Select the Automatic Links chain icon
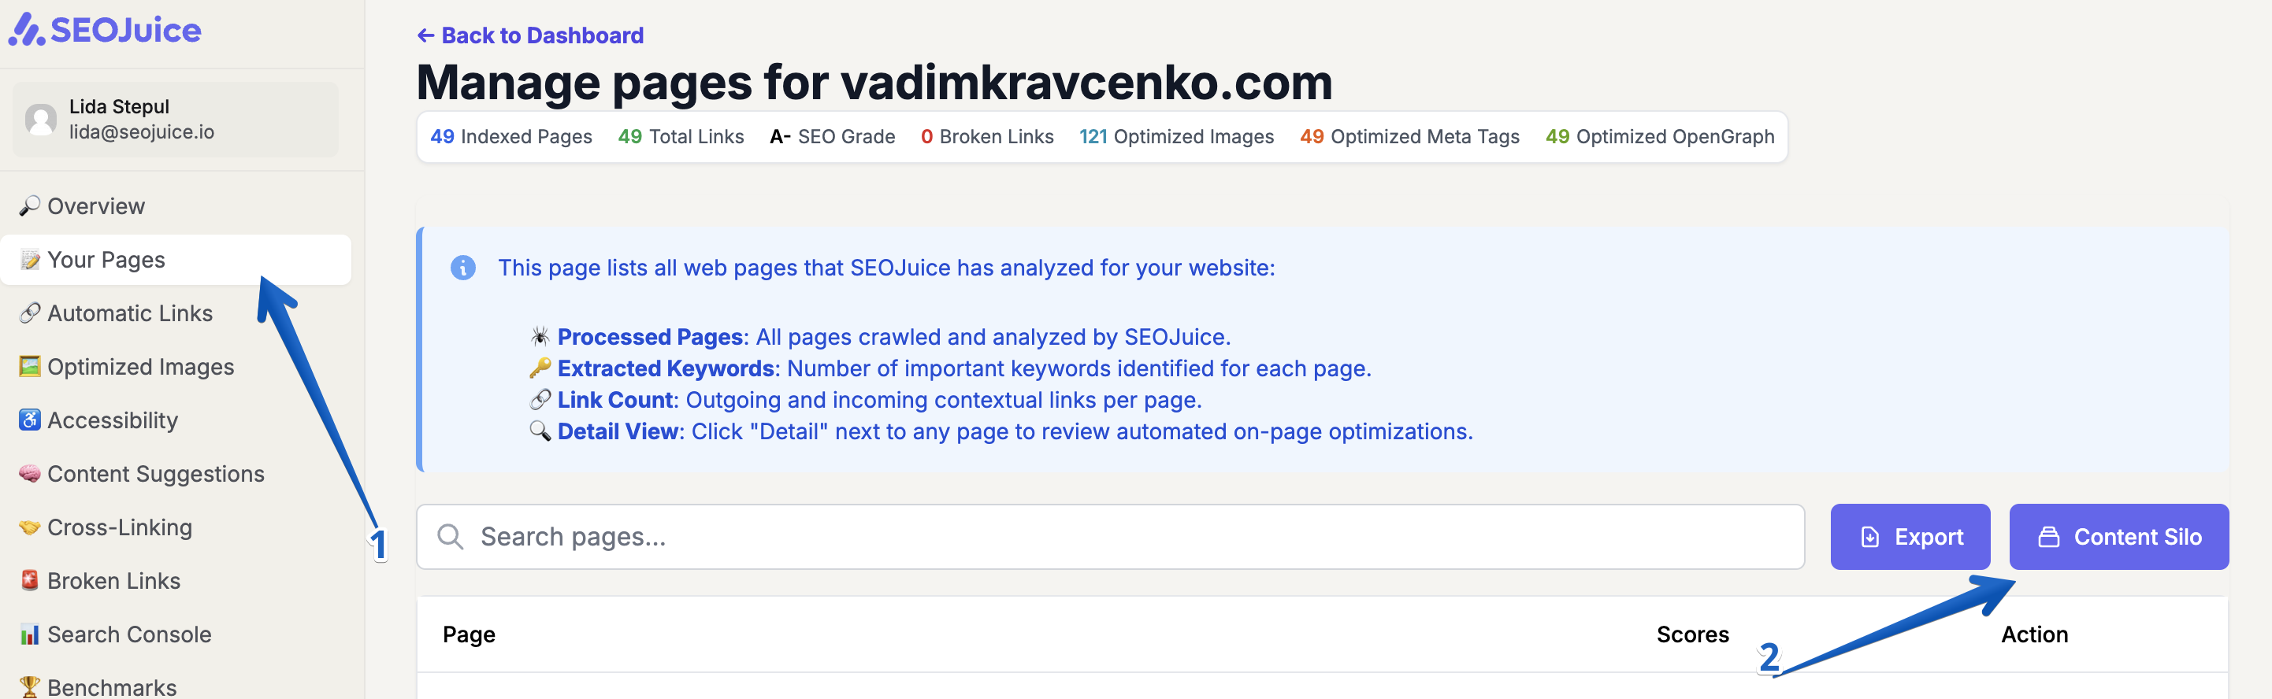 30,313
